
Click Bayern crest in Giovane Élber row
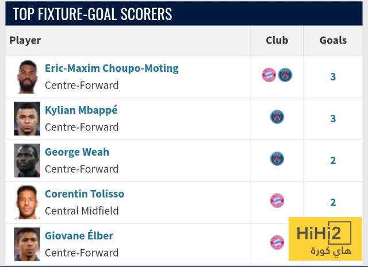point(277,242)
